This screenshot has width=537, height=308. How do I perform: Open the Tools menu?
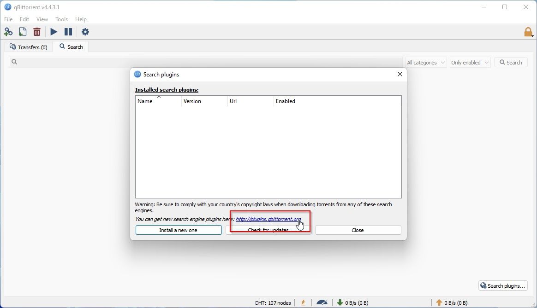click(62, 19)
